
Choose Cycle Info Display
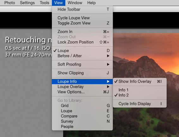(140, 104)
